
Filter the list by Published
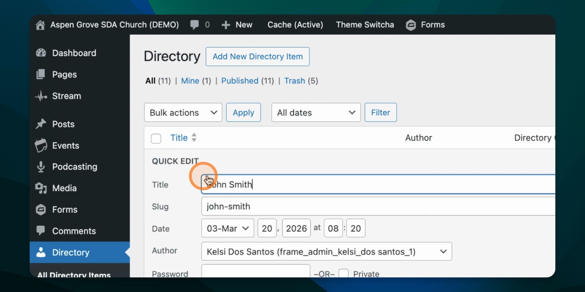240,81
